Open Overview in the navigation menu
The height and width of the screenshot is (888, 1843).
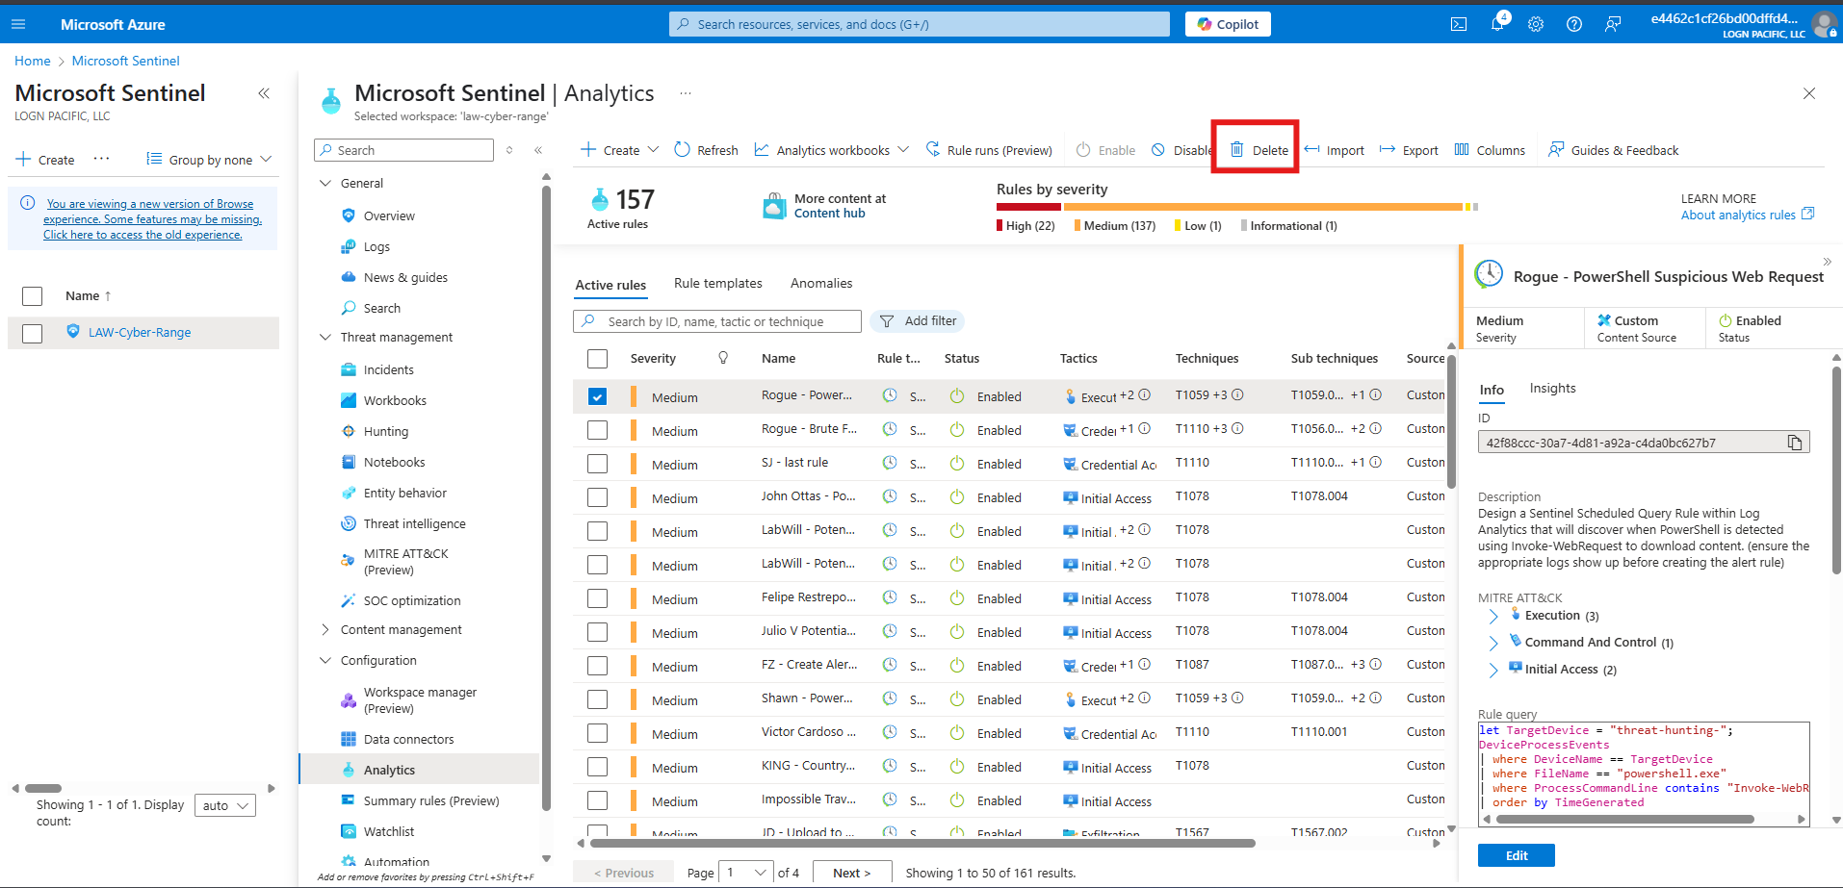389,216
